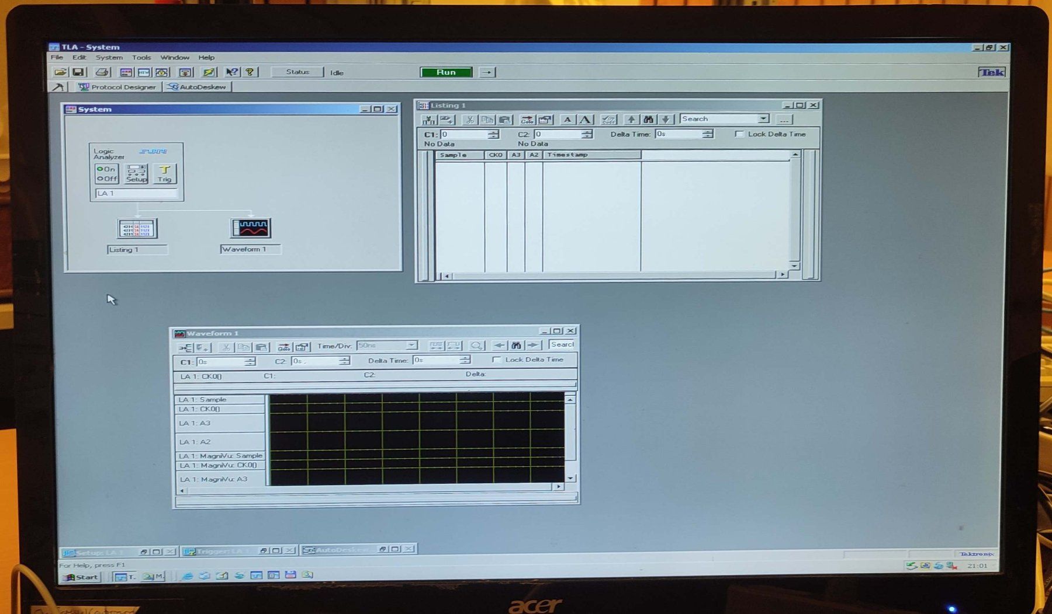
Task: Search backward left arrow in Waveform 1
Action: [499, 346]
